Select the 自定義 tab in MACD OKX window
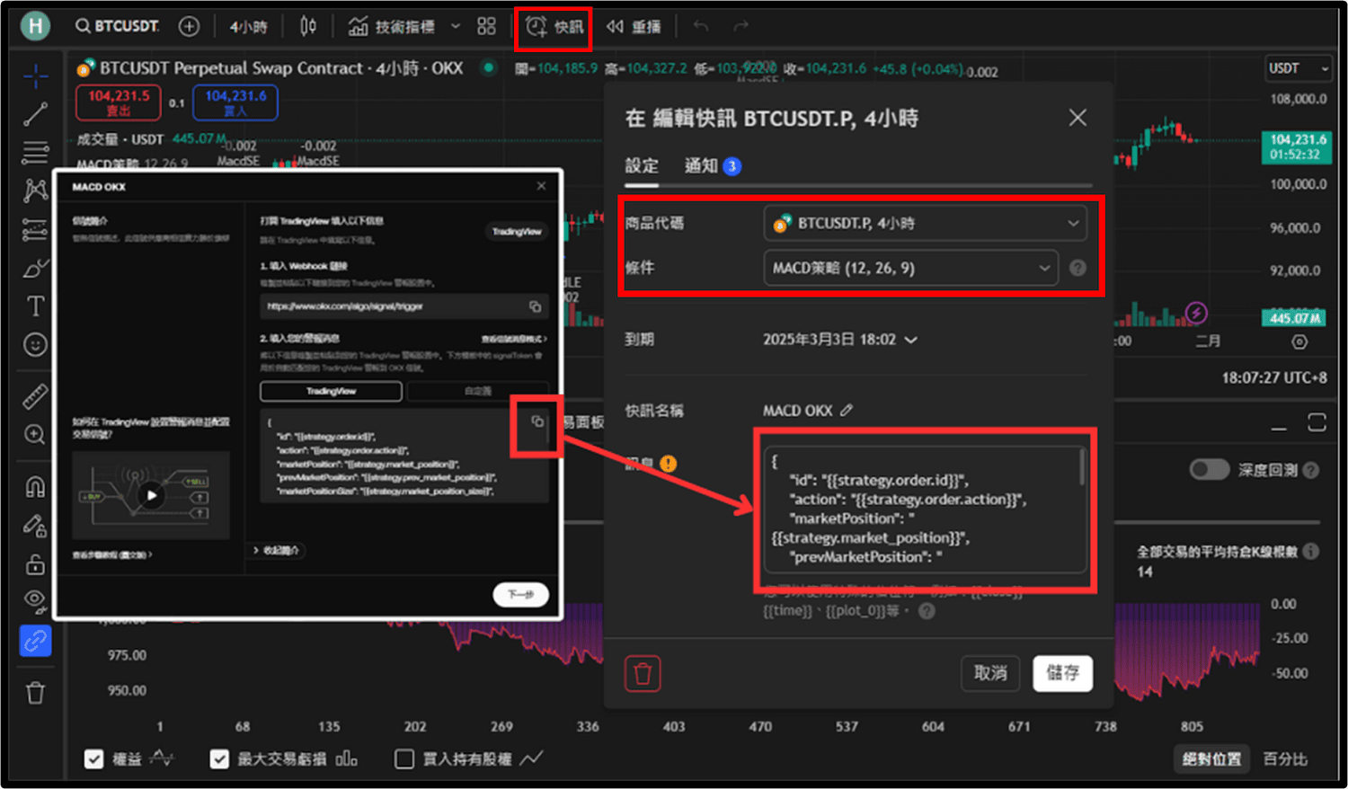This screenshot has width=1348, height=789. tap(477, 391)
